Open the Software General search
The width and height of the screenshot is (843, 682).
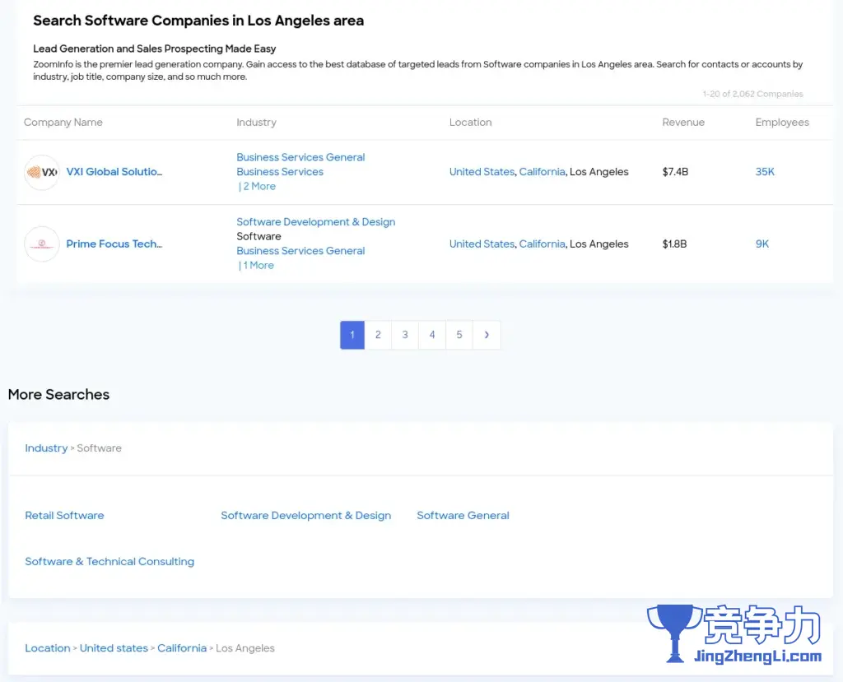463,515
